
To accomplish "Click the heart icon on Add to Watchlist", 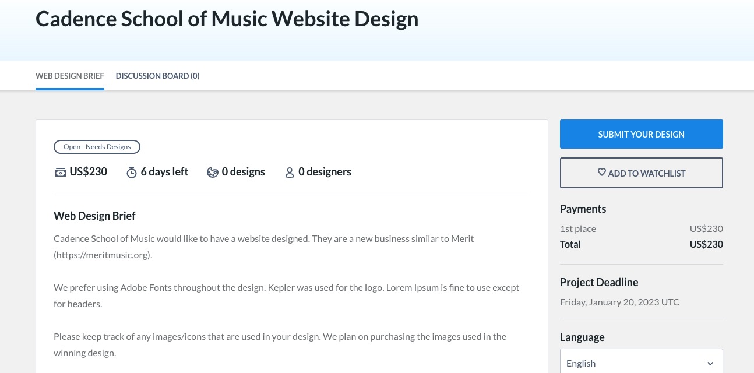I will pos(602,173).
